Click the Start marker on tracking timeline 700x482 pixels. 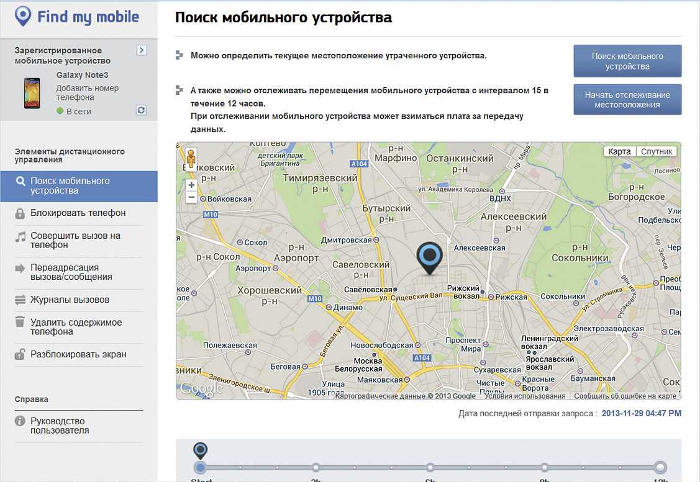201,468
